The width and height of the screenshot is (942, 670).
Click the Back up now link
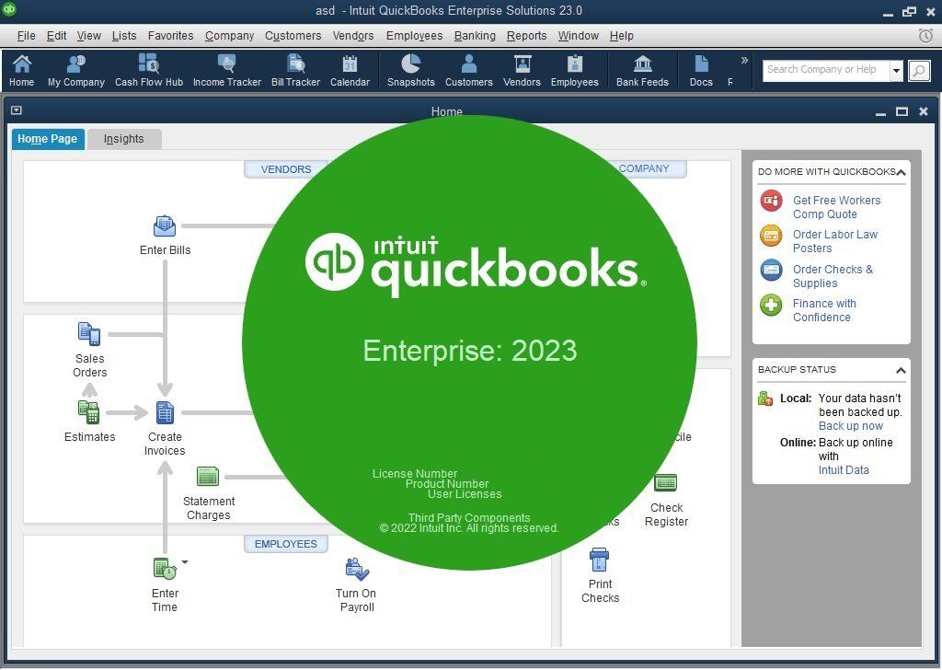(851, 426)
